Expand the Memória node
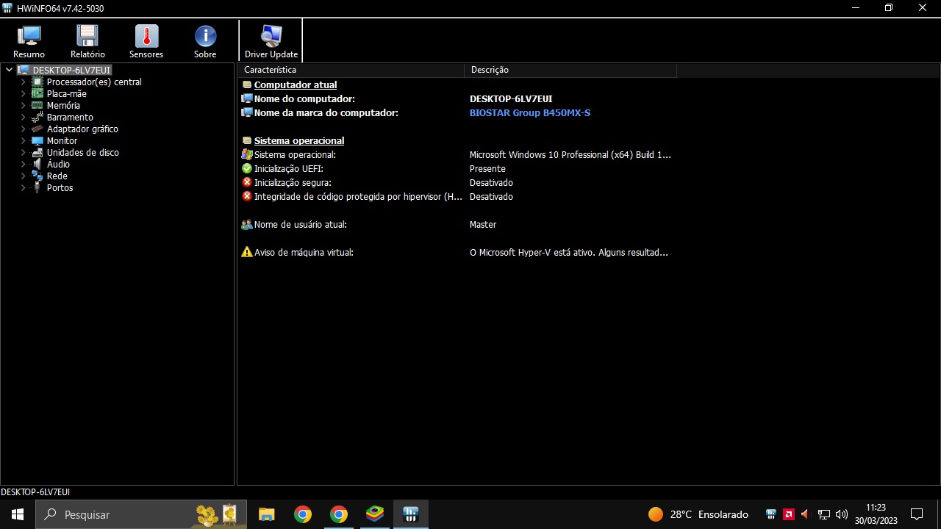 [23, 106]
